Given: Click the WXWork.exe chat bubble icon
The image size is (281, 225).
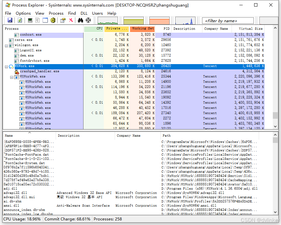Looking at the screenshot, I should [x=11, y=66].
